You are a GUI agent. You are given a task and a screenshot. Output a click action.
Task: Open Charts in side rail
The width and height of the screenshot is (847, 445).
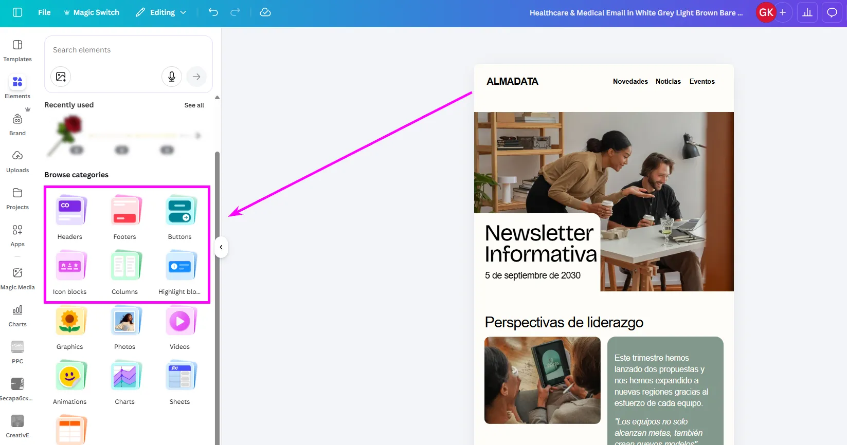tap(17, 316)
